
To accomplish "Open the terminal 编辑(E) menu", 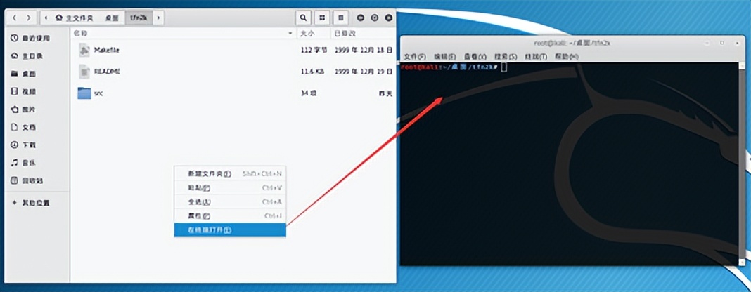I will pos(445,57).
